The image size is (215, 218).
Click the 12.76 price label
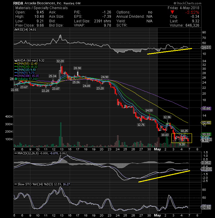click(x=141, y=125)
